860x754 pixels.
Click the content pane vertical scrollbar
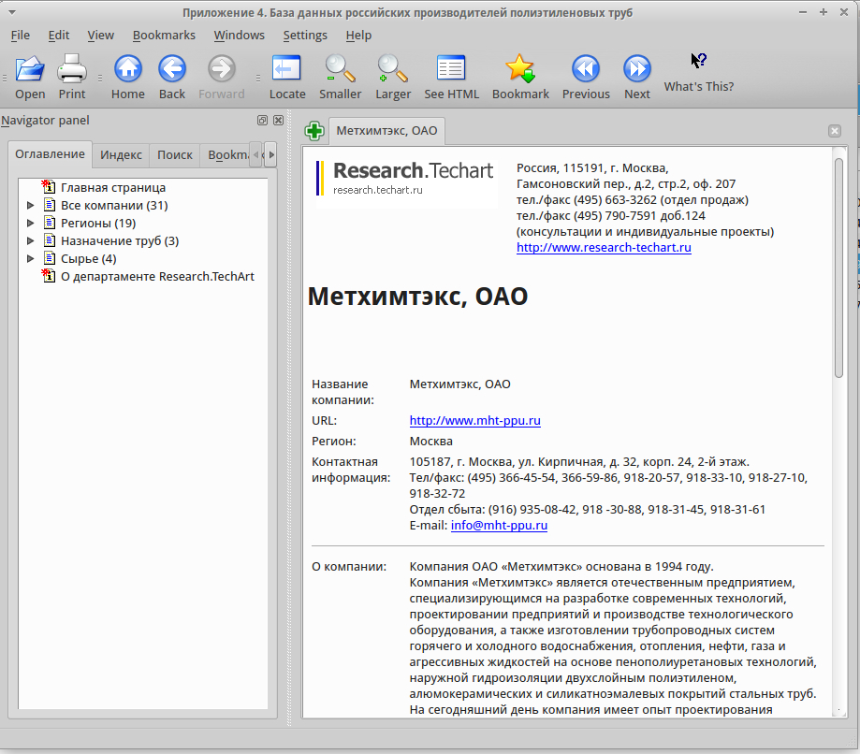pyautogui.click(x=838, y=268)
